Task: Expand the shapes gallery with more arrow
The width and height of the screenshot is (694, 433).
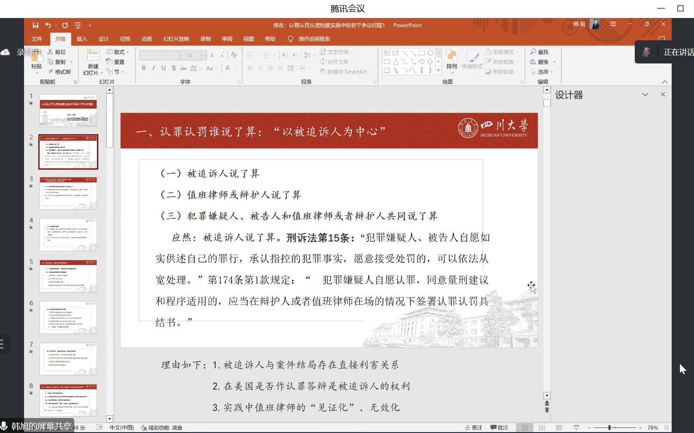Action: (x=438, y=70)
